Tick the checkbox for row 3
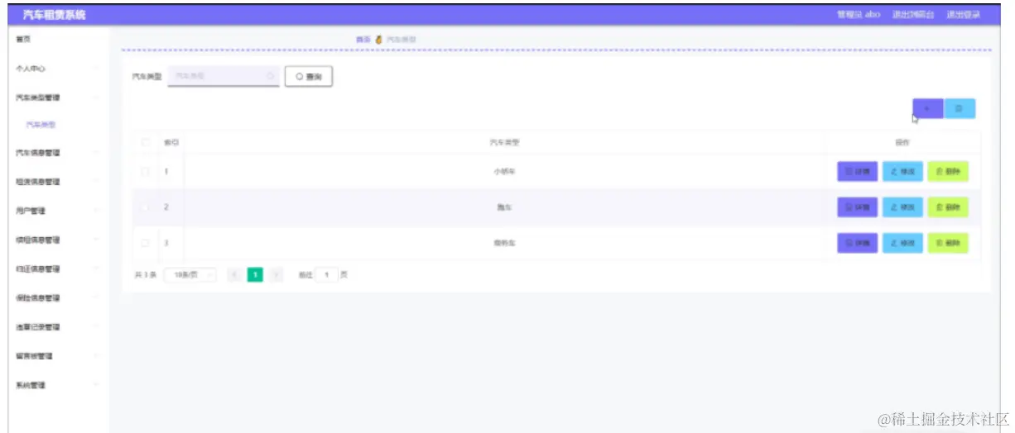1015x433 pixels. point(146,243)
